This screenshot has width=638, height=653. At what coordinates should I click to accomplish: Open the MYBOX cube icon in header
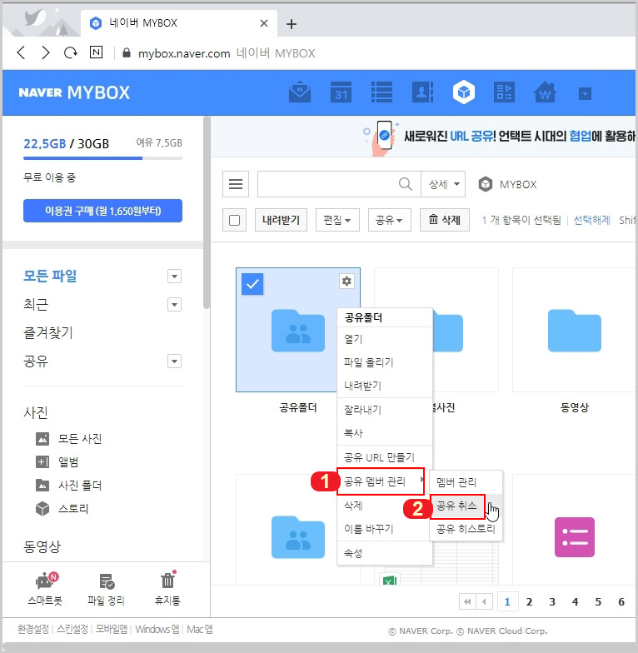pyautogui.click(x=463, y=92)
